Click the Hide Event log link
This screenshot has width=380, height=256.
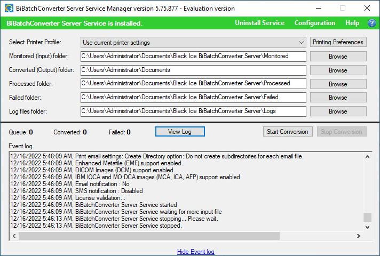coord(195,252)
